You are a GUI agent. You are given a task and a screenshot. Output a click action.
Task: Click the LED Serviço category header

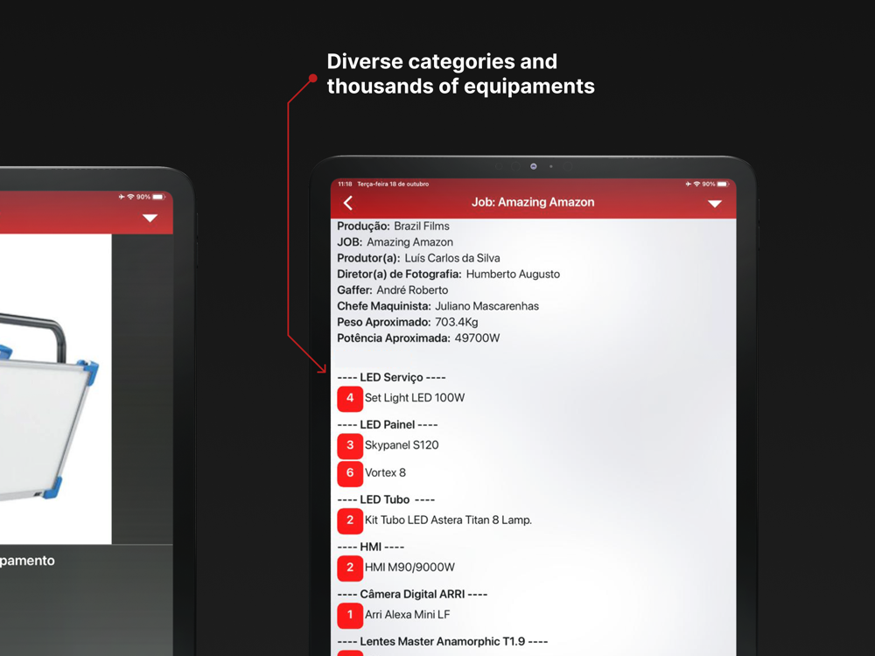tap(391, 378)
